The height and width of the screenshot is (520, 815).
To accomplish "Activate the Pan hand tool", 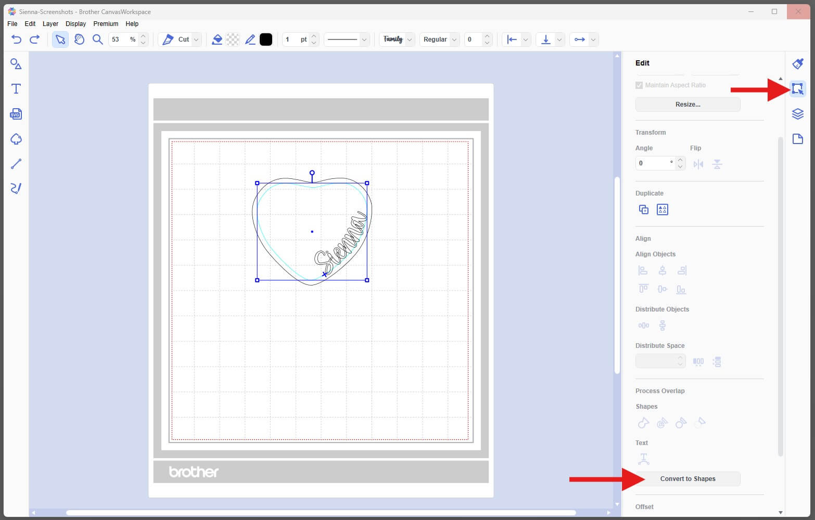I will 79,40.
